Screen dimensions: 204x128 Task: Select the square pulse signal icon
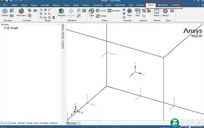[45, 17]
